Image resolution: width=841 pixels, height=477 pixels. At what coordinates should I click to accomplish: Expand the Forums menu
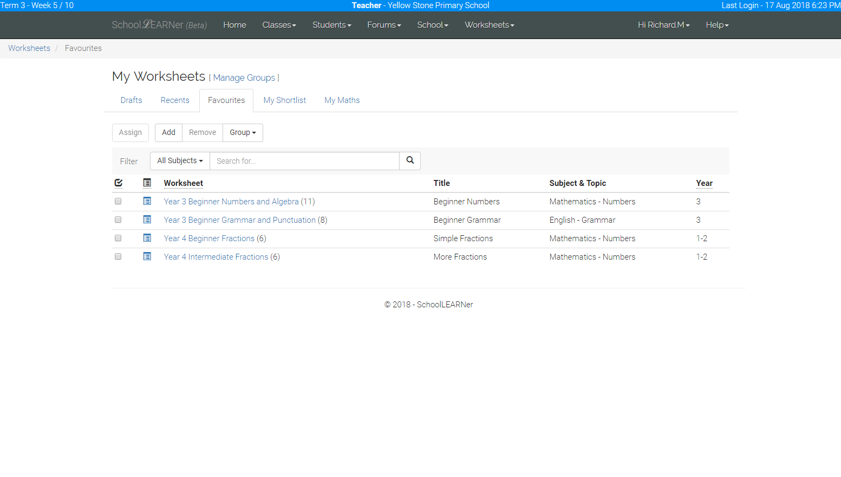(384, 25)
